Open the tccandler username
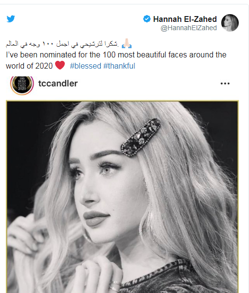 [x=58, y=84]
